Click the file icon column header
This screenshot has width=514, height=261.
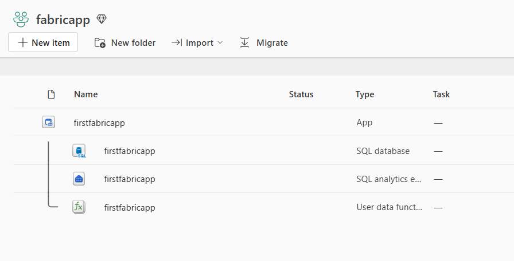[x=51, y=94]
